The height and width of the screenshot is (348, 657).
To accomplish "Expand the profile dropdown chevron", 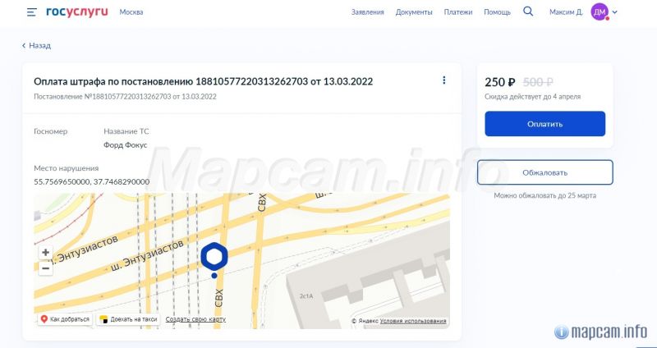I will pyautogui.click(x=615, y=12).
